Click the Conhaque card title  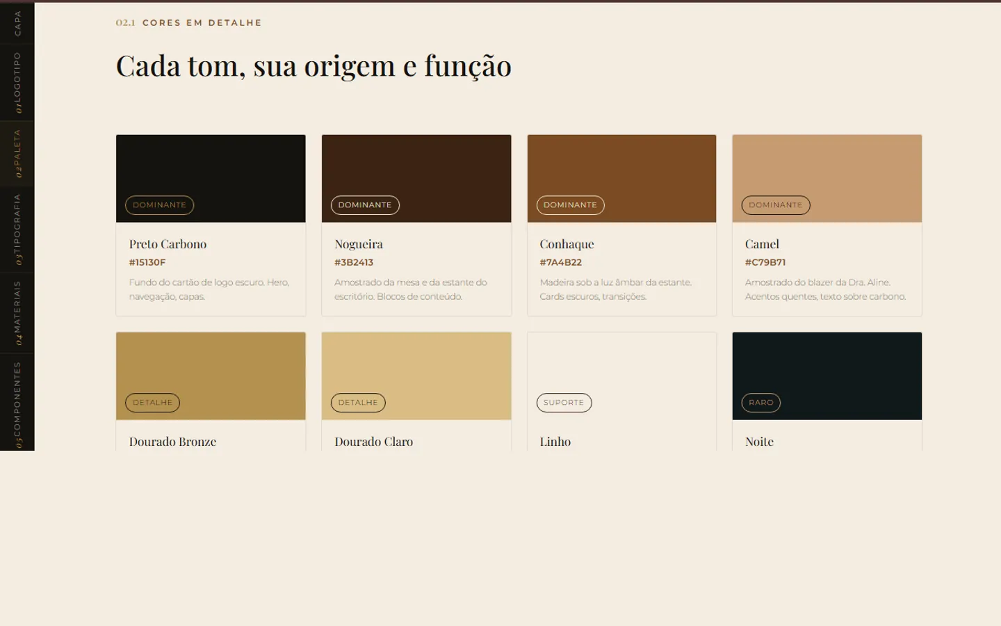coord(567,244)
